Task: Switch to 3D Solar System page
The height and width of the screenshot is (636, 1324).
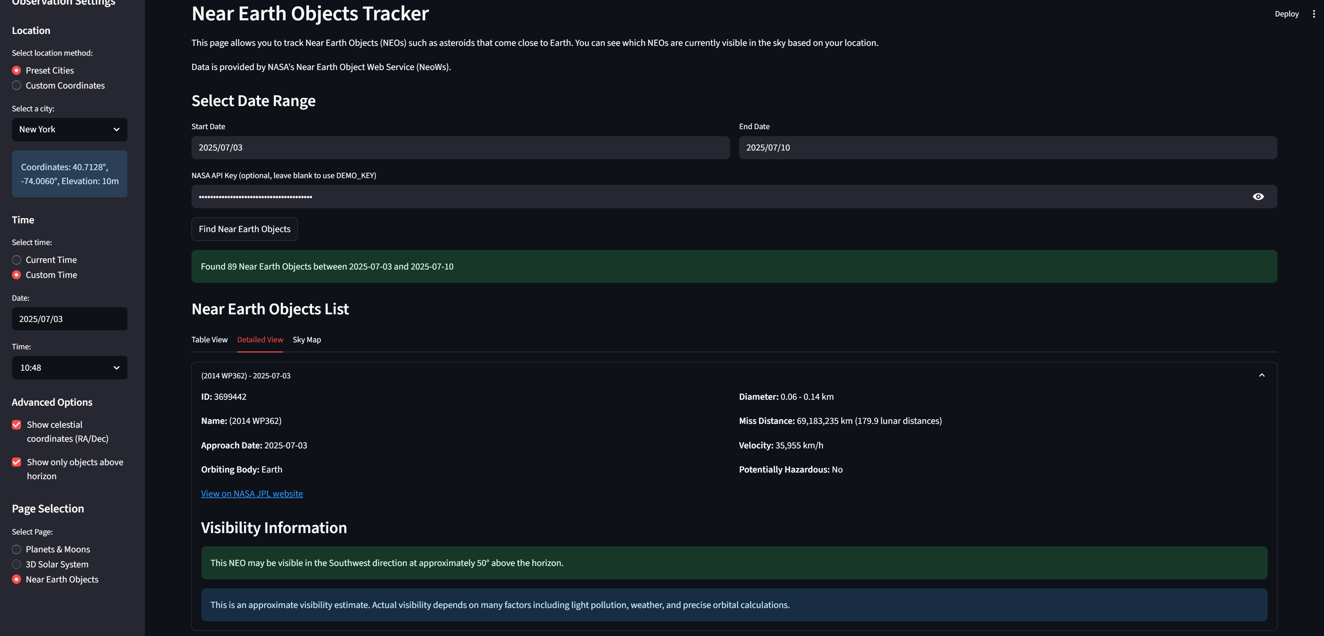Action: [x=16, y=564]
